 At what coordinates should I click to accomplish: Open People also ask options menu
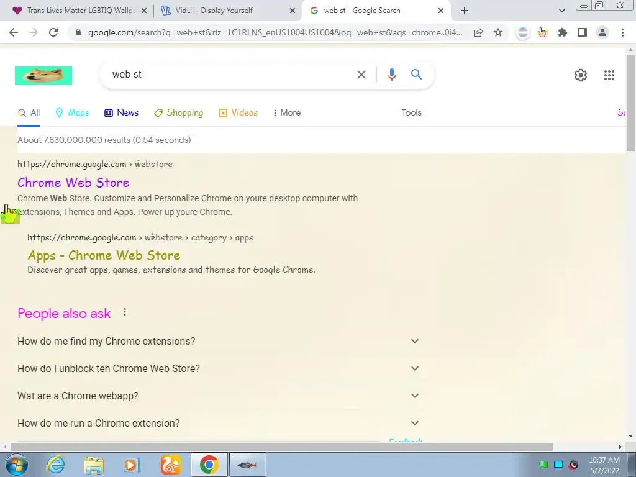(125, 312)
